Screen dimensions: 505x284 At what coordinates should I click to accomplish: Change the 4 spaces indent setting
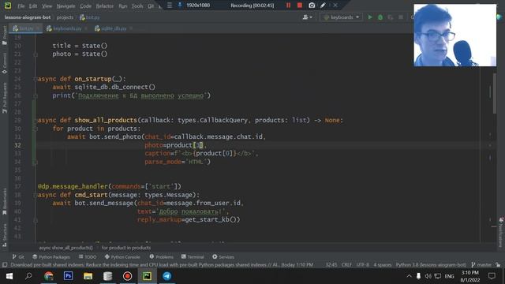tap(382, 265)
